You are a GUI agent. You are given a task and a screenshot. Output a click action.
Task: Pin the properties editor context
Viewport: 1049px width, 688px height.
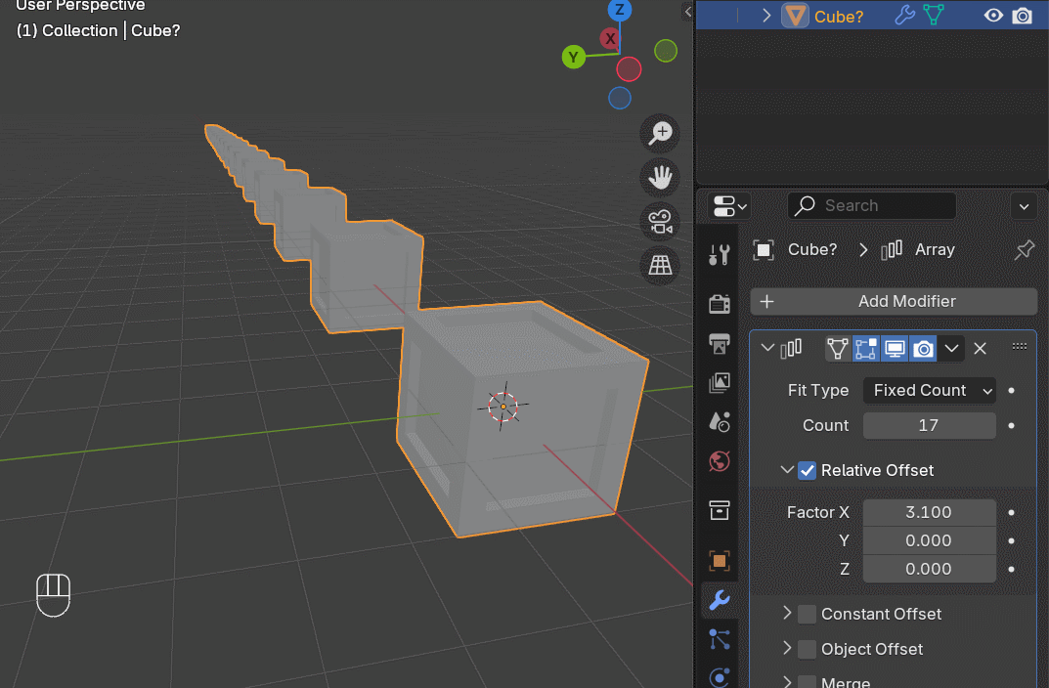(x=1024, y=250)
